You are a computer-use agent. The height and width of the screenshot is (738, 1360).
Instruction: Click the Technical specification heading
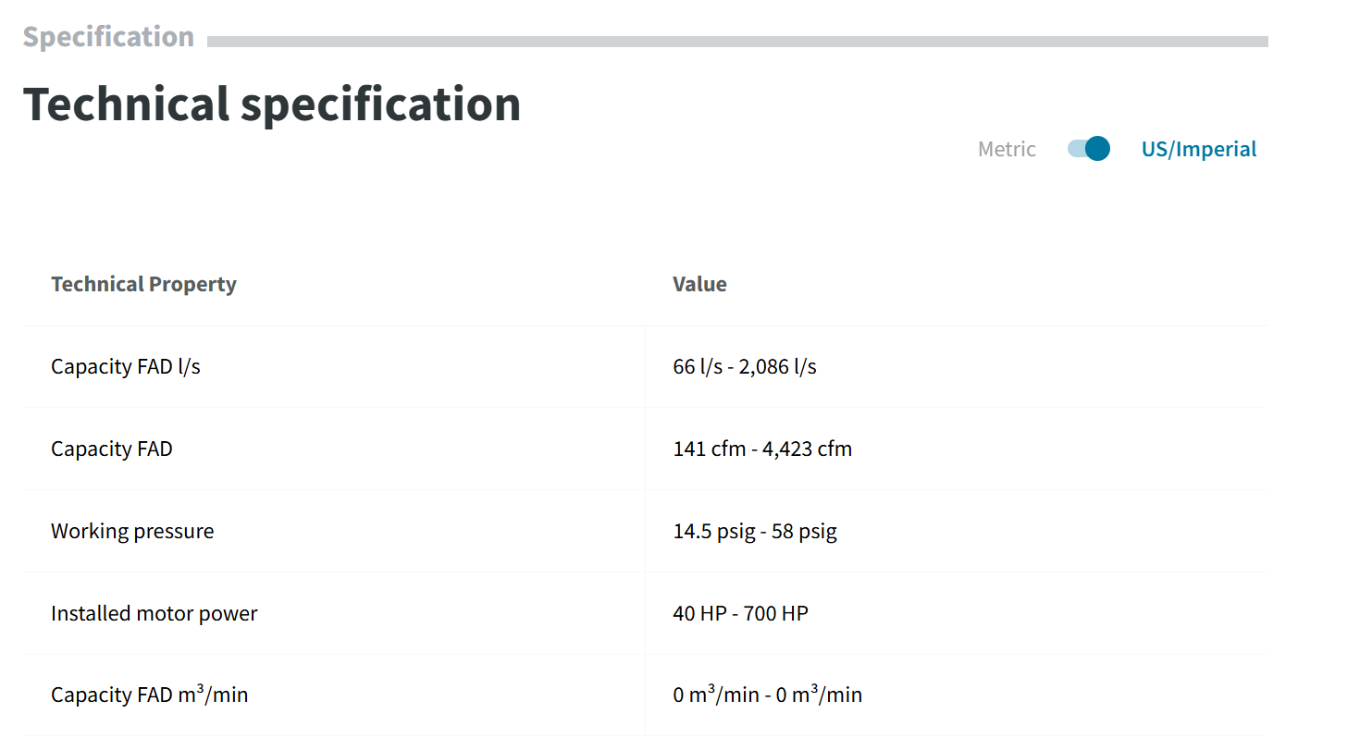(272, 104)
